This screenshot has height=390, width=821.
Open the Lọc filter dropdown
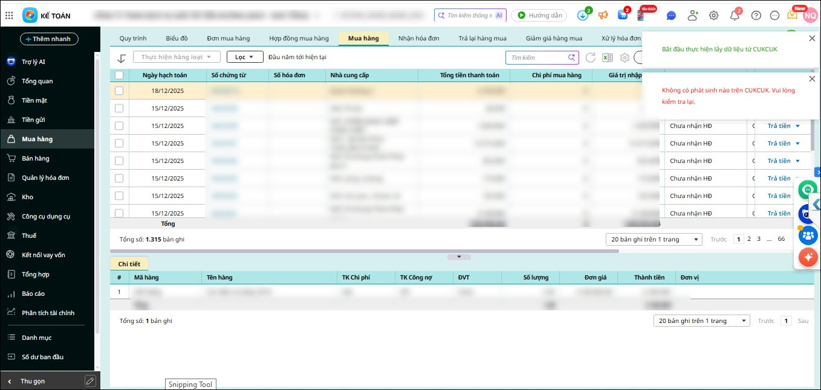[x=245, y=57]
